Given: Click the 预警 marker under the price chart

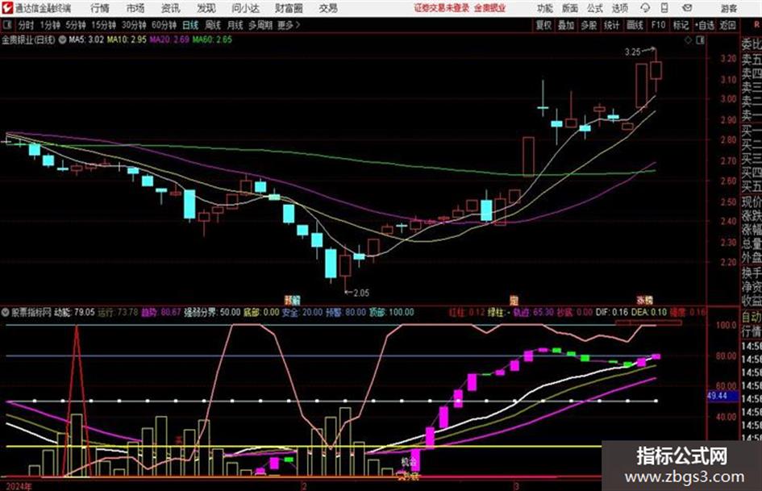Looking at the screenshot, I should pyautogui.click(x=292, y=300).
